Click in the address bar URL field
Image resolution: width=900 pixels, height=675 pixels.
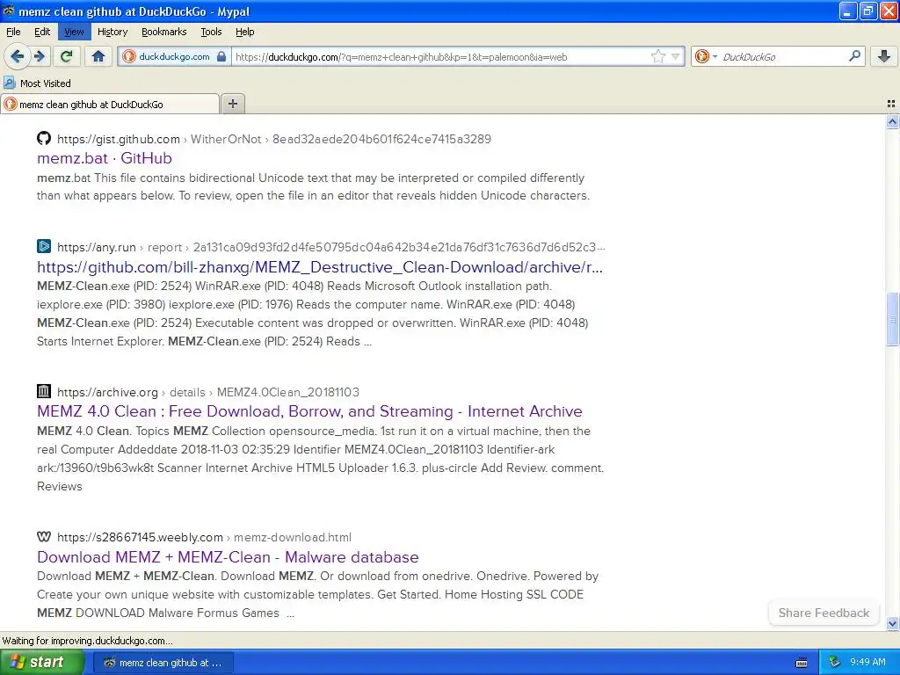pos(439,56)
